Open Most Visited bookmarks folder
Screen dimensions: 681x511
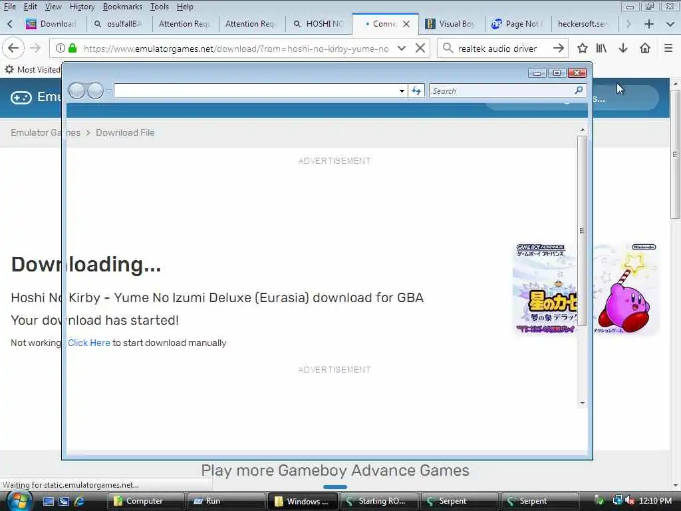33,69
